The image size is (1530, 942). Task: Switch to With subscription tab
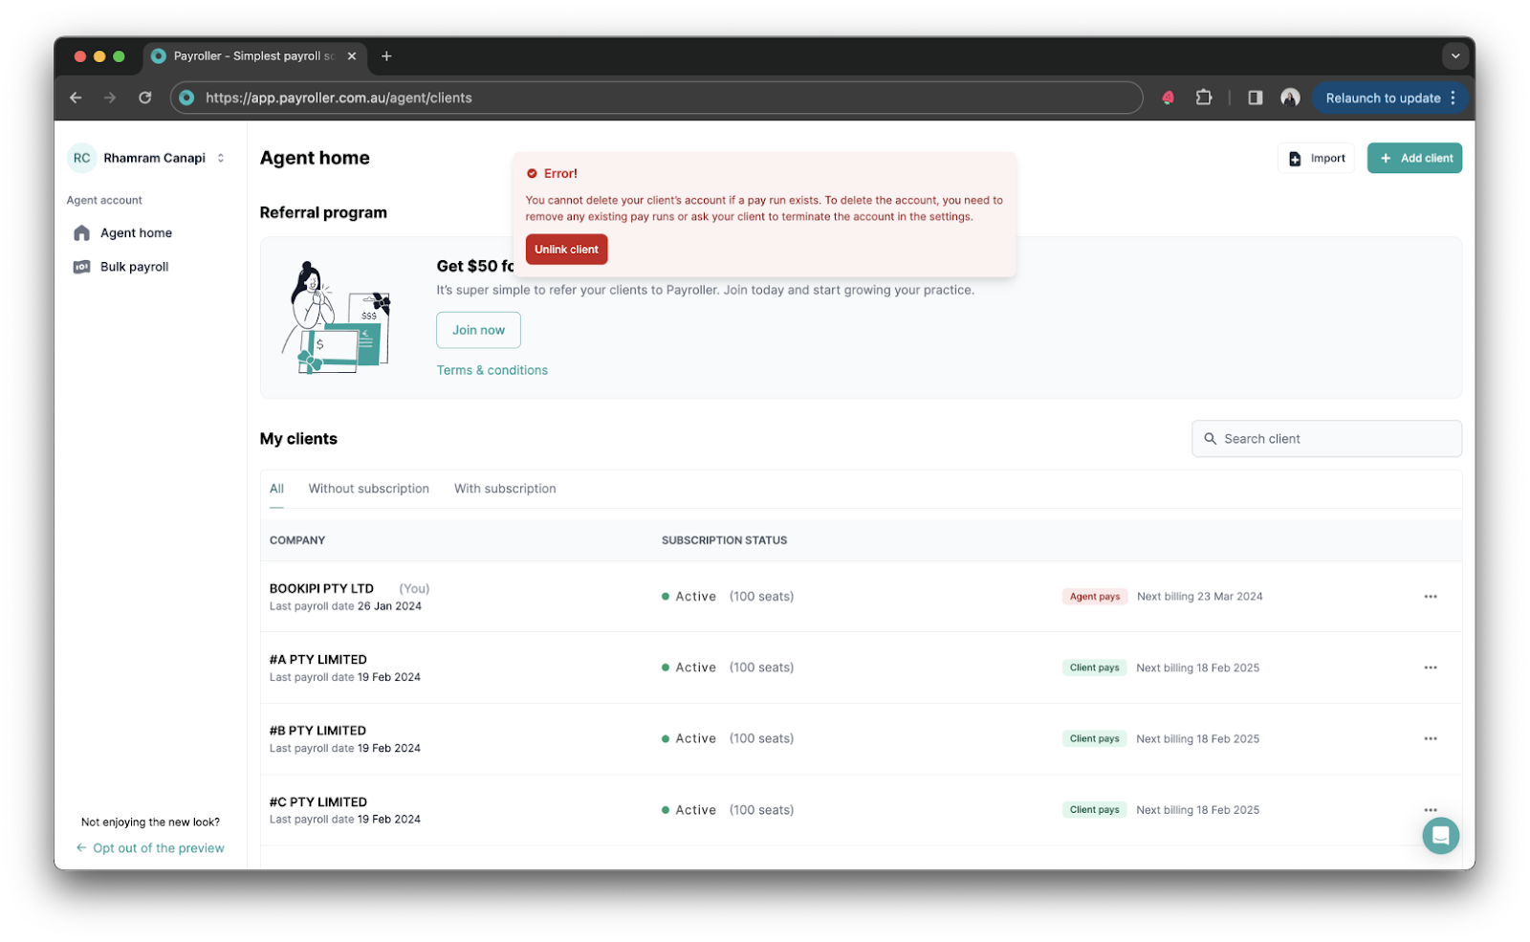pos(505,489)
